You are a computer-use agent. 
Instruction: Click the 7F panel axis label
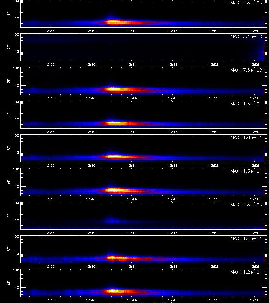coord(9,216)
